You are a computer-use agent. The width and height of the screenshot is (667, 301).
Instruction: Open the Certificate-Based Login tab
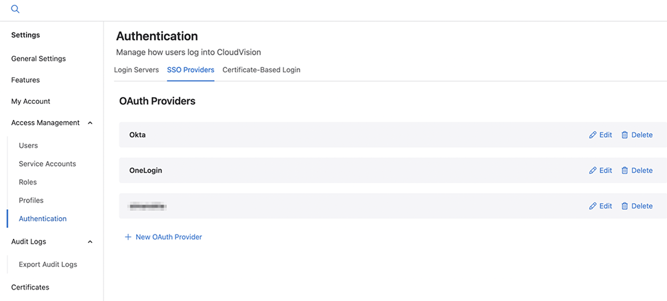[261, 70]
